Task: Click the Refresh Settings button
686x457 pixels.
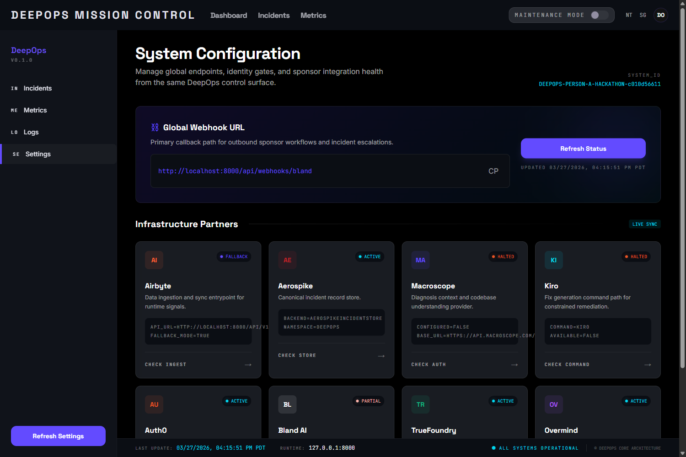Action: pyautogui.click(x=58, y=436)
